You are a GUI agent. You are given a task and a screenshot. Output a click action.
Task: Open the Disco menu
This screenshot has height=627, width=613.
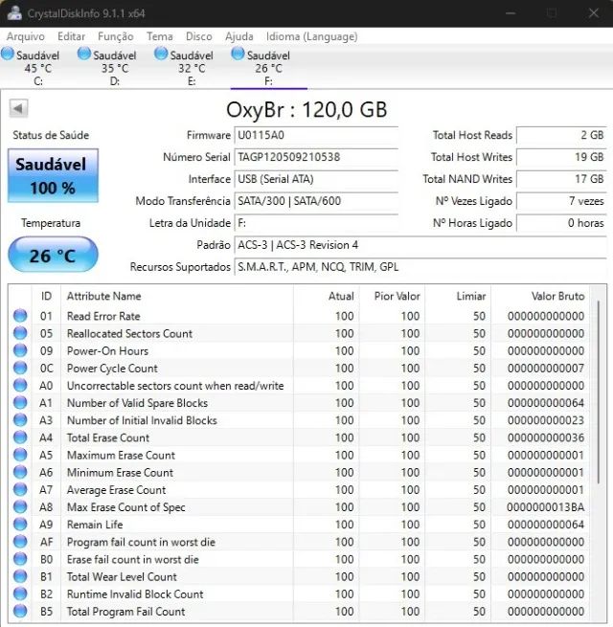(x=199, y=36)
